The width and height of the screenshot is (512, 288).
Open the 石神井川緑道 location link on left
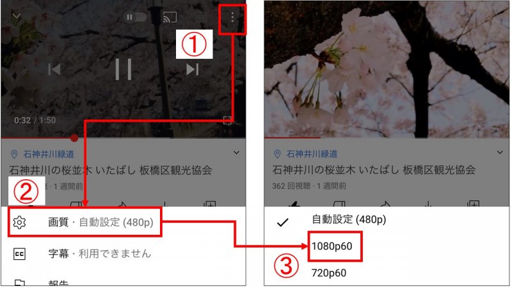coord(49,154)
